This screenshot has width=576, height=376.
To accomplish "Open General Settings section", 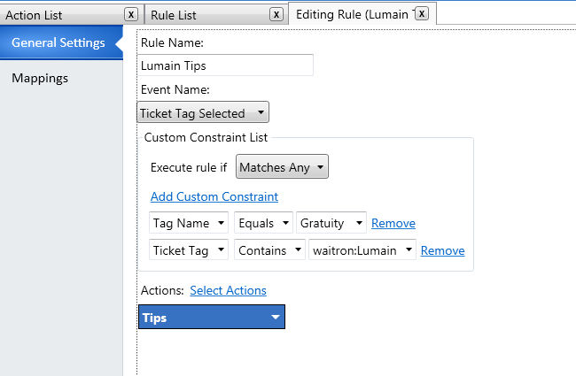I will pos(58,42).
